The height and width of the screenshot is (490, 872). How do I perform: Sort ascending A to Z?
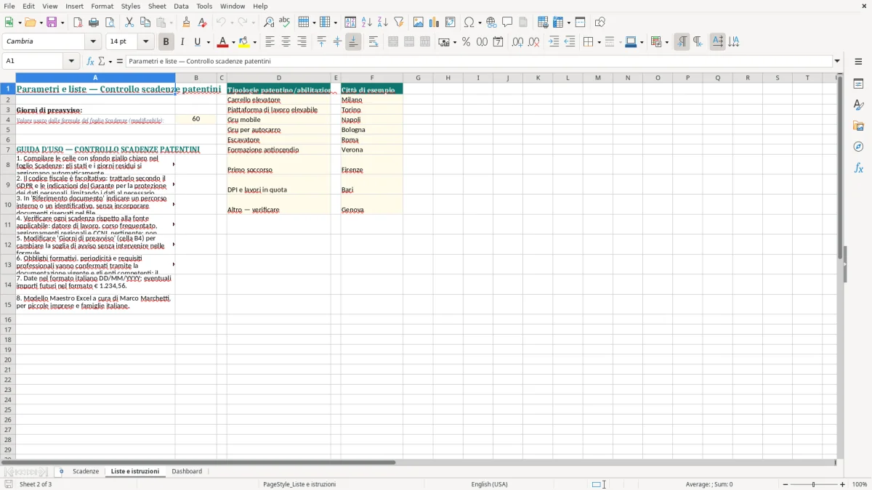click(x=367, y=23)
